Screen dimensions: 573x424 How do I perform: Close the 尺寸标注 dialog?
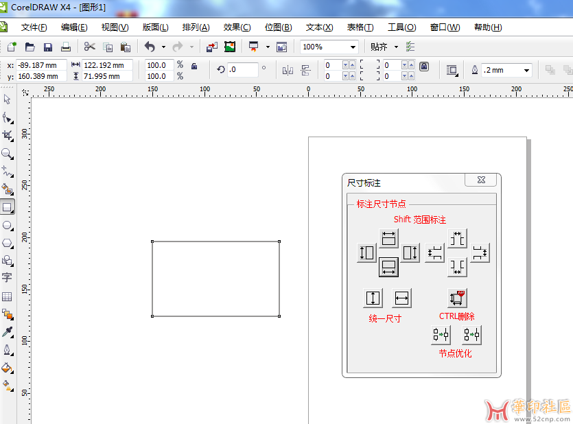click(481, 180)
